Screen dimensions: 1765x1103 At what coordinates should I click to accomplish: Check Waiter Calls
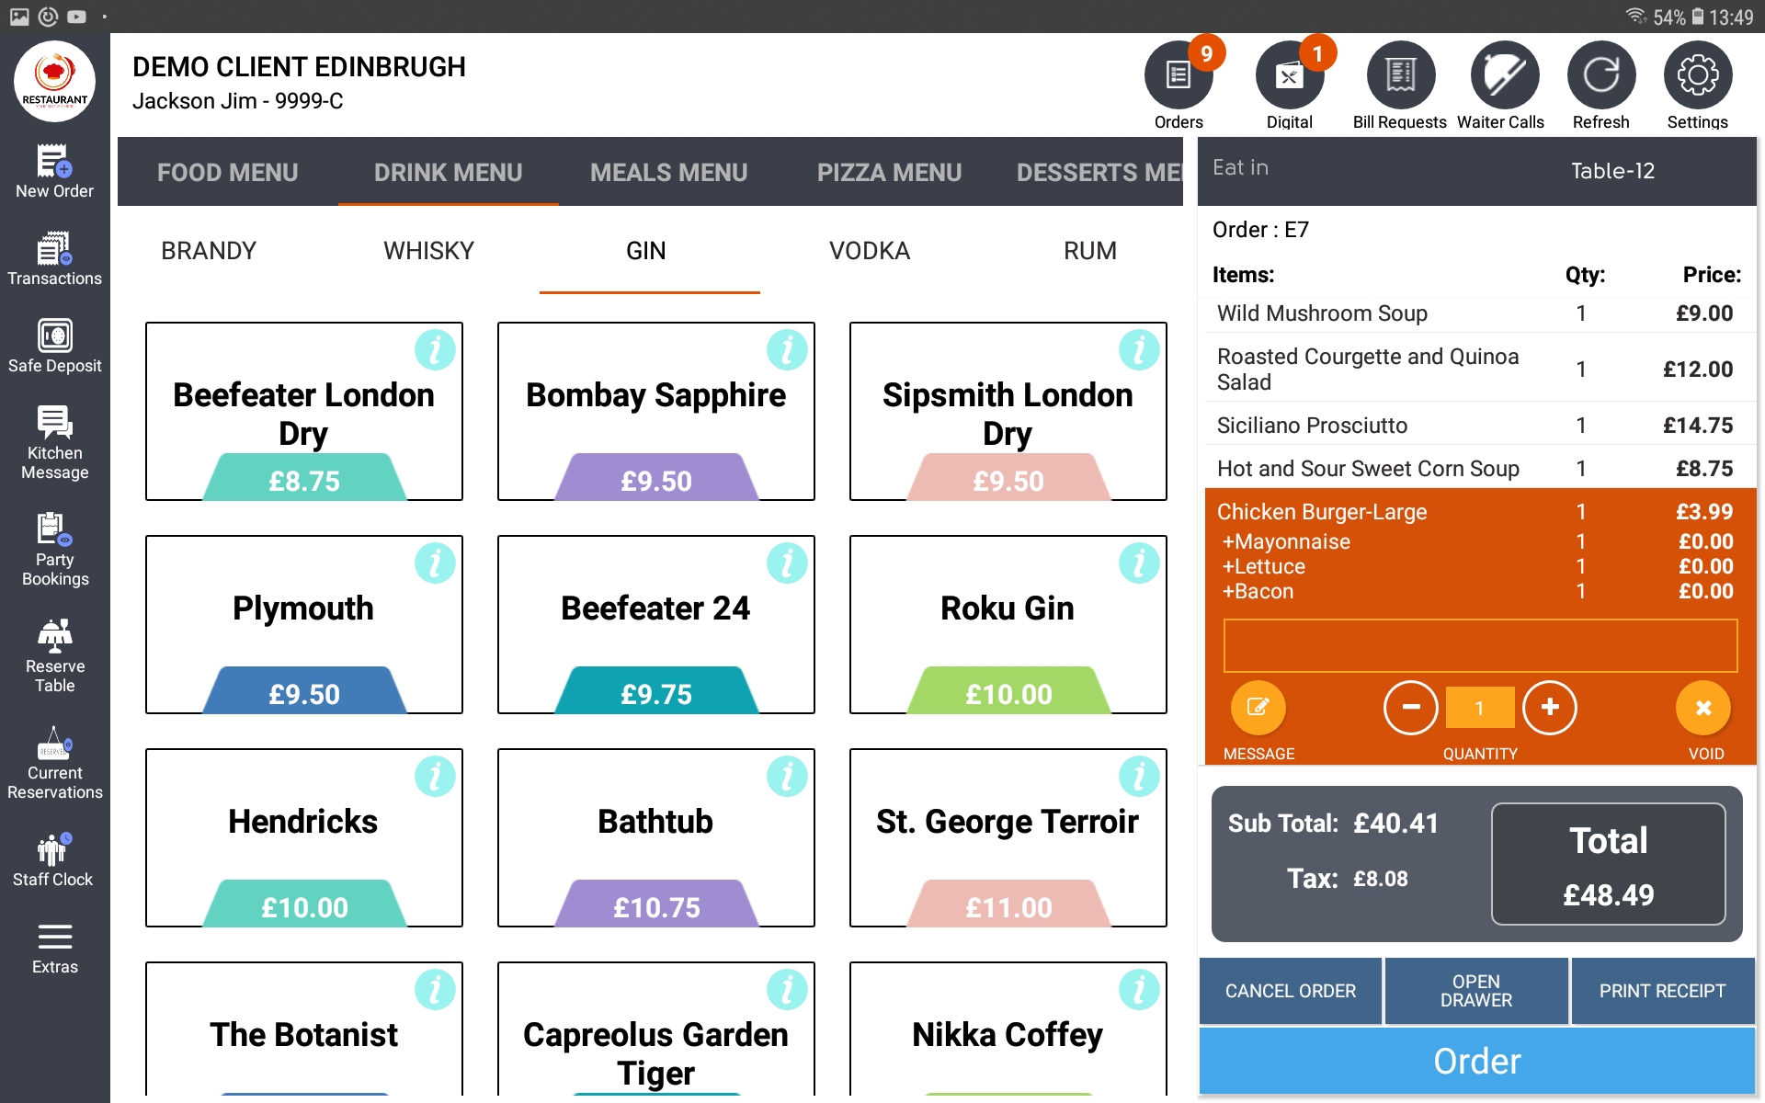(x=1500, y=74)
